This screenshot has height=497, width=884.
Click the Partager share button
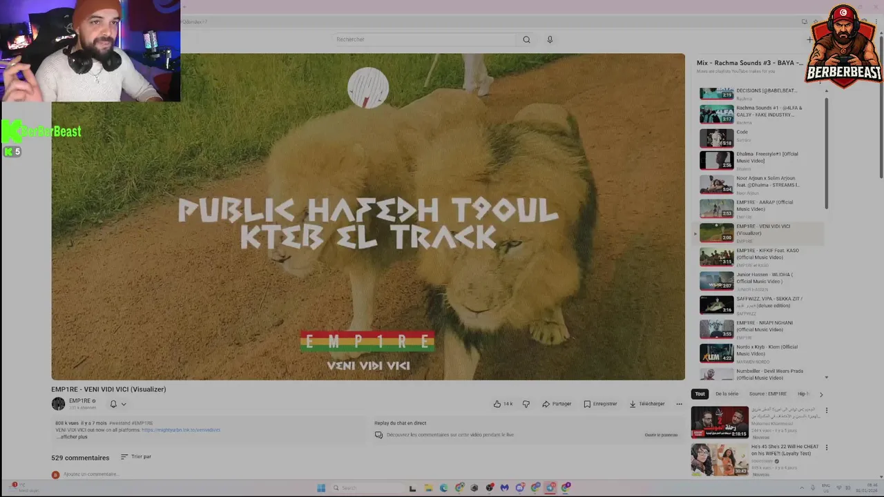click(x=557, y=404)
